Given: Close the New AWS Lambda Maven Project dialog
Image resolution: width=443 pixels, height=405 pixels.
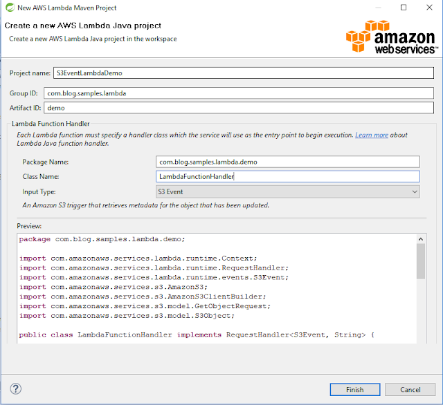Looking at the screenshot, I should tap(429, 8).
